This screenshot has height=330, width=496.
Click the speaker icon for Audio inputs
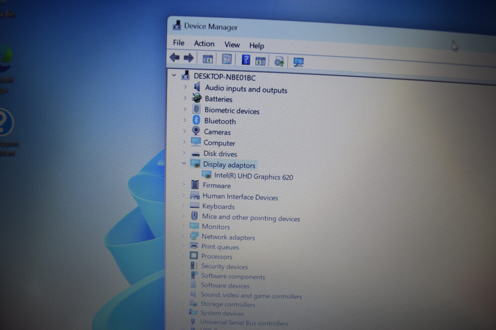(x=197, y=87)
